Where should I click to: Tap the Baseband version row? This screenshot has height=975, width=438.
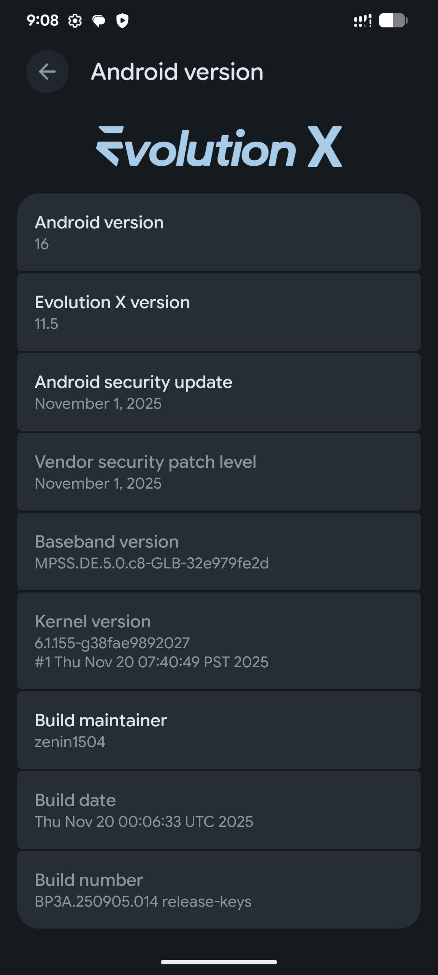(219, 551)
